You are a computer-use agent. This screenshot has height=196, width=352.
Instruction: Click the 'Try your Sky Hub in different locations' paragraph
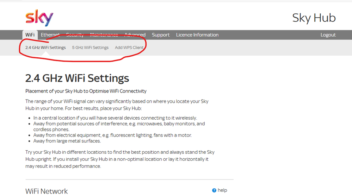pos(120,159)
